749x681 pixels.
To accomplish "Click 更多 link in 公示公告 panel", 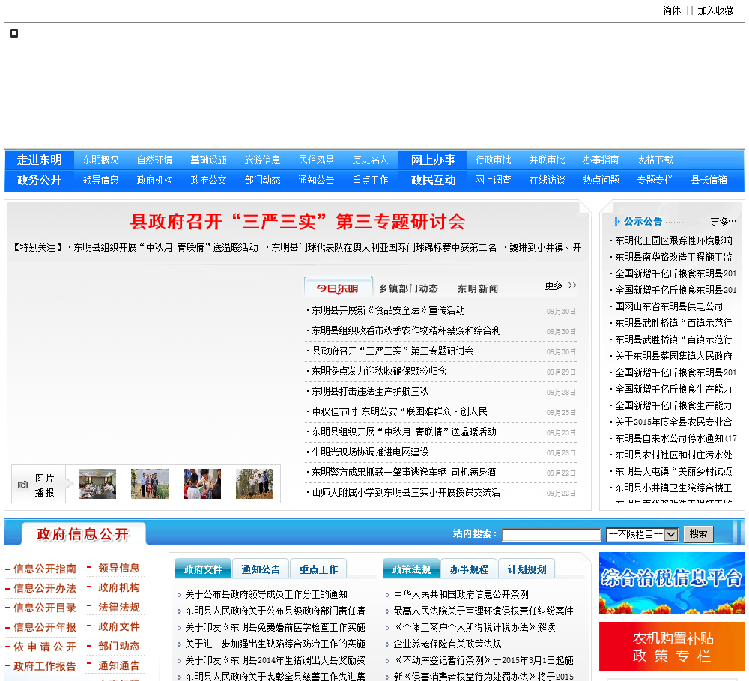I will pos(724,221).
